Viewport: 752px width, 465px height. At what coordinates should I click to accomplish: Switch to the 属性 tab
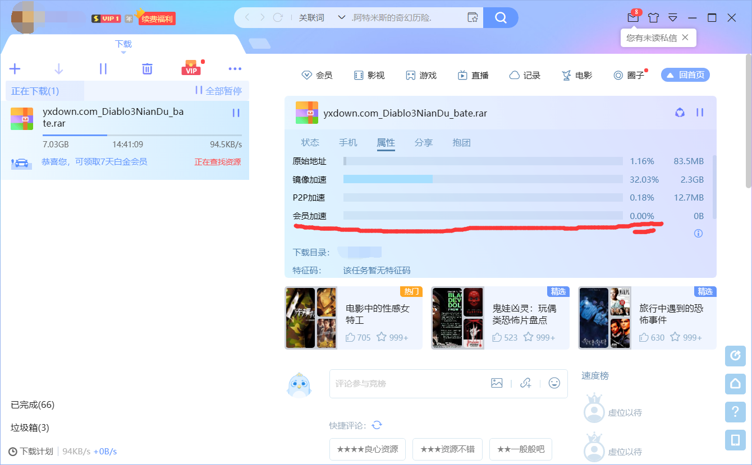(x=386, y=143)
